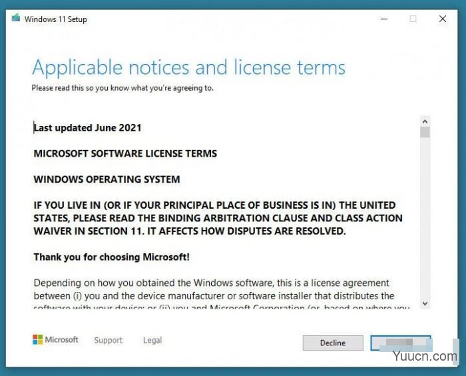
Task: Open the Legal link
Action: (152, 340)
